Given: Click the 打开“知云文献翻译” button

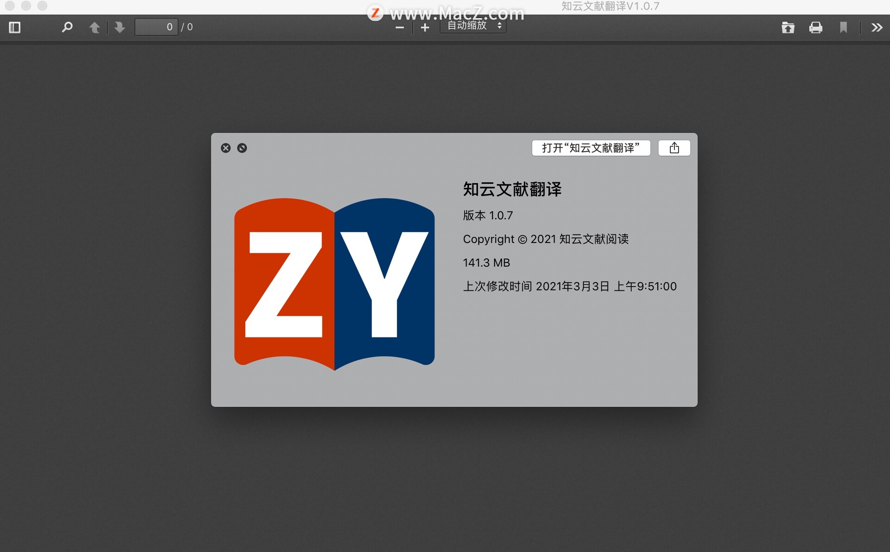Looking at the screenshot, I should tap(591, 148).
